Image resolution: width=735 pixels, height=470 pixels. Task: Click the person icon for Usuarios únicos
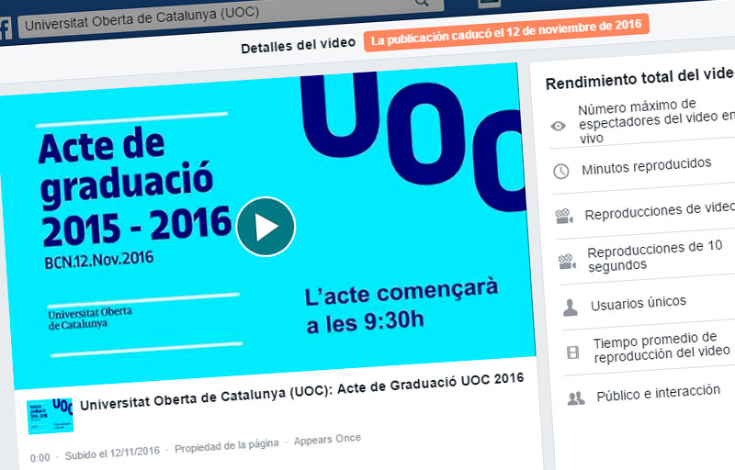coord(570,308)
